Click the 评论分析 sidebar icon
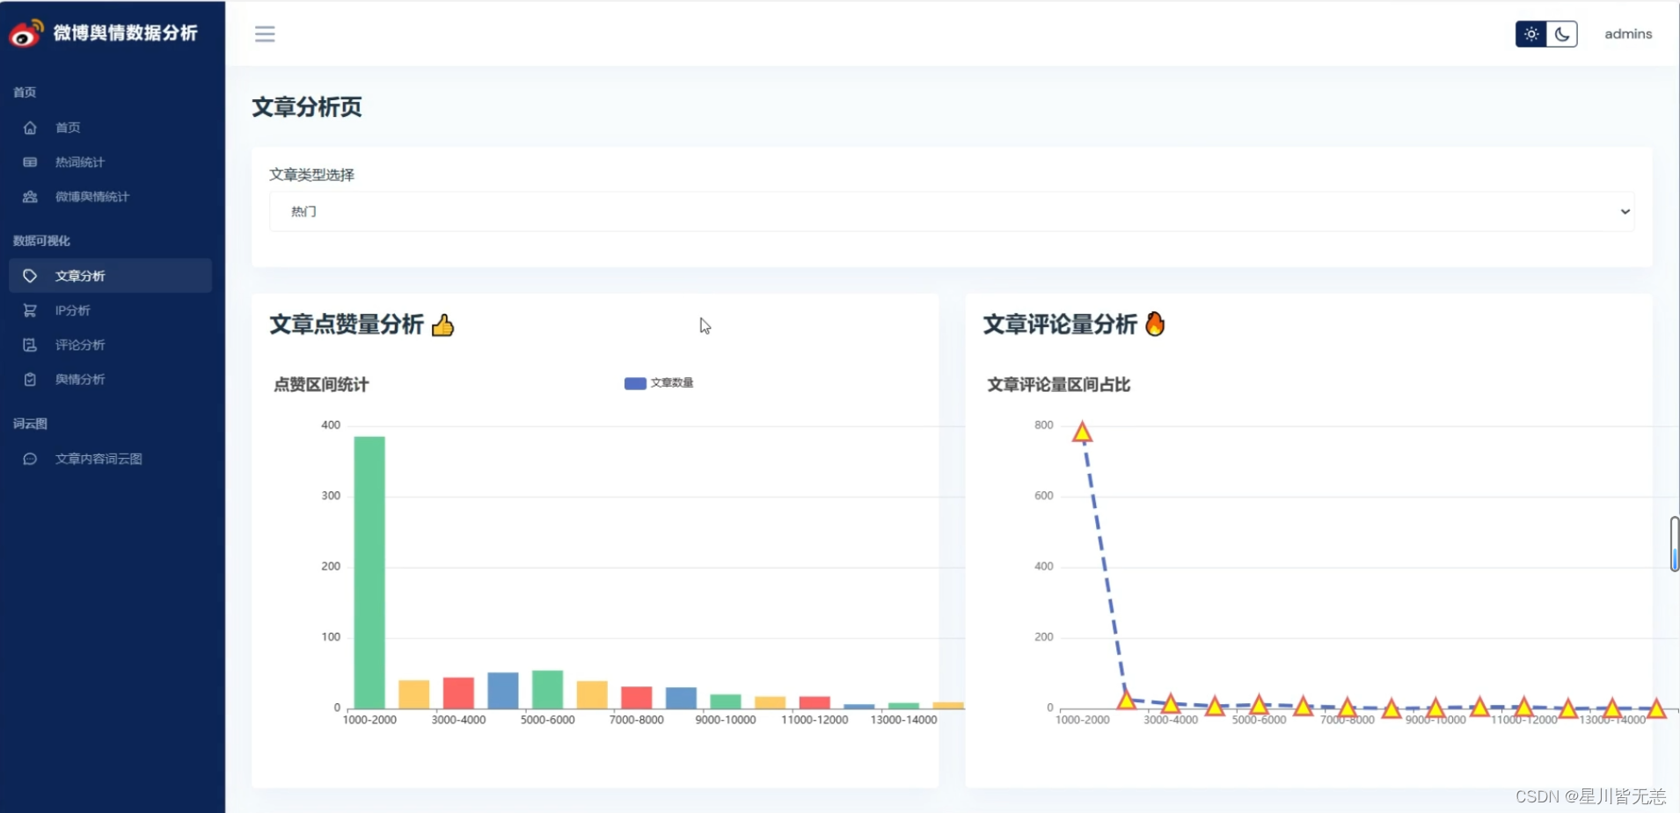The height and width of the screenshot is (813, 1680). pyautogui.click(x=30, y=345)
